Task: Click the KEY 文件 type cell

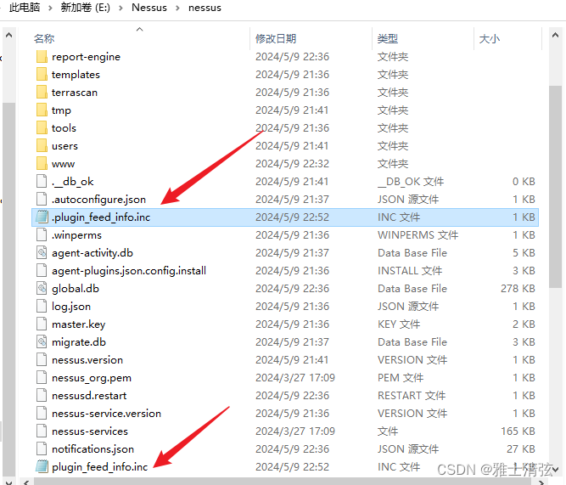Action: [x=399, y=324]
